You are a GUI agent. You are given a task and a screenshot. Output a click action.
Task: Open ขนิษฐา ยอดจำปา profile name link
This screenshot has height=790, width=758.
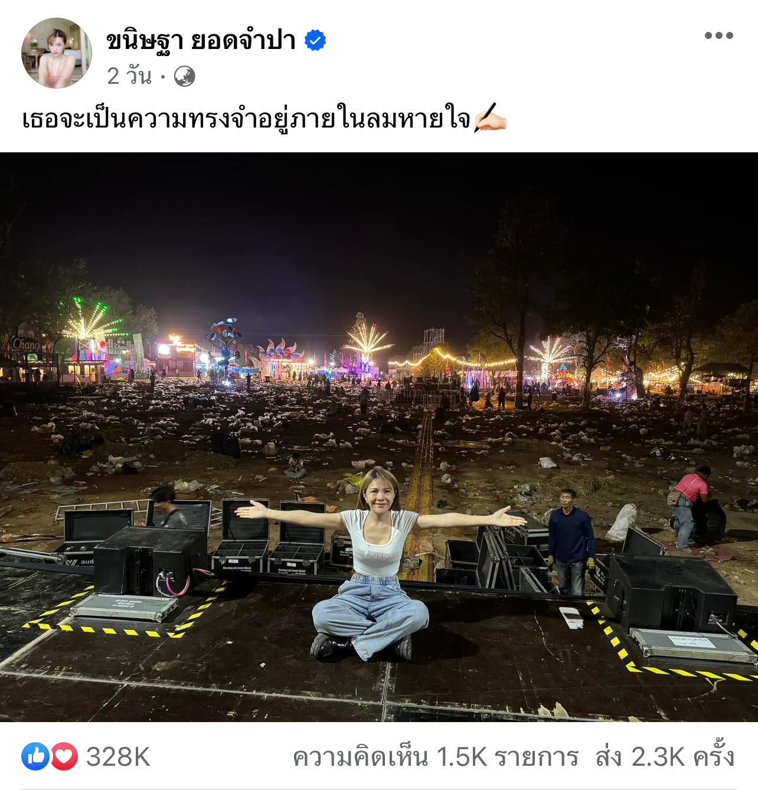[201, 40]
